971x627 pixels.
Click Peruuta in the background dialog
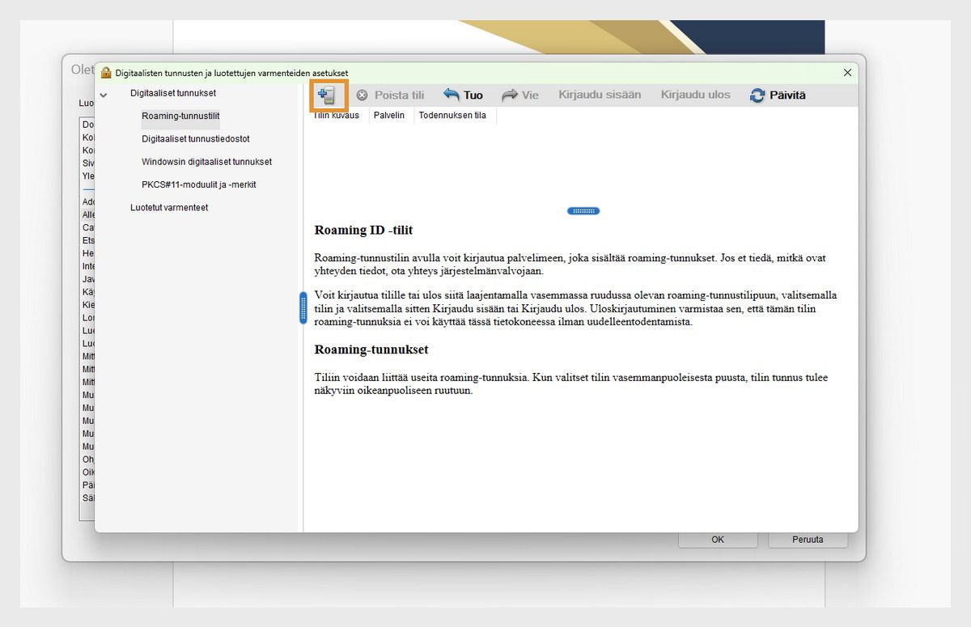(808, 540)
